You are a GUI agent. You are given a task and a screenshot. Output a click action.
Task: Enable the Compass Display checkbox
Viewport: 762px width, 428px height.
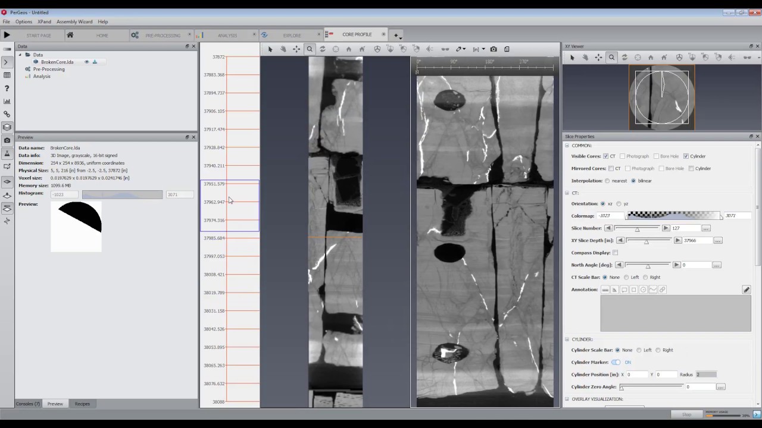click(615, 253)
